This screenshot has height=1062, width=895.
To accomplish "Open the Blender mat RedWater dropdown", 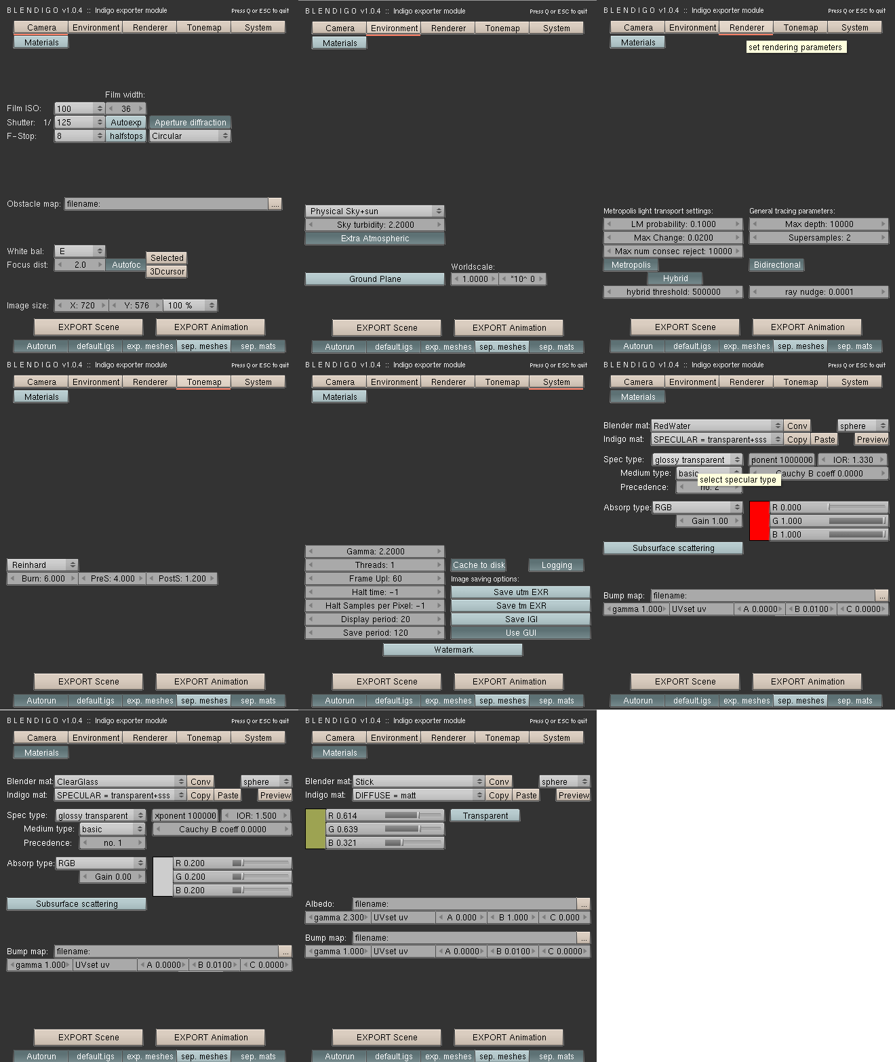I will pyautogui.click(x=717, y=426).
